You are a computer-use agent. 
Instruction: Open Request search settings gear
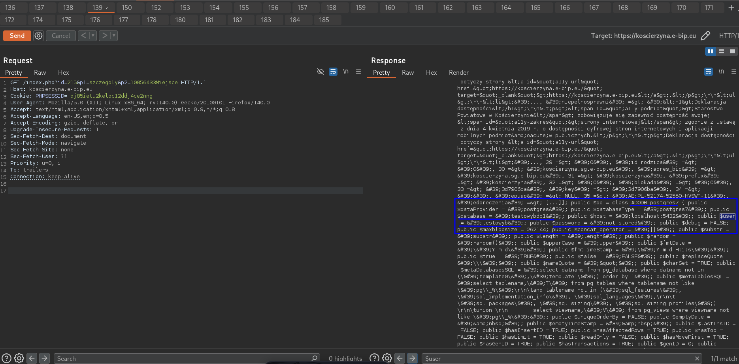coord(19,358)
